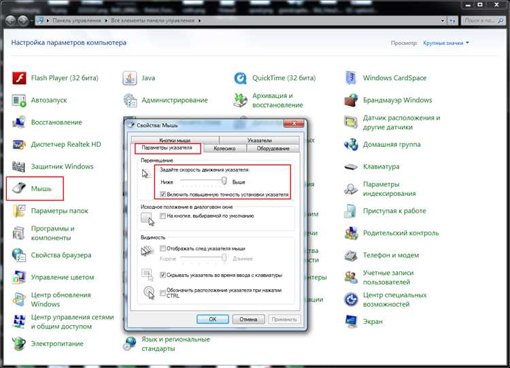The height and width of the screenshot is (368, 510).
Task: Expand the address bar history dropdown
Action: (x=443, y=20)
